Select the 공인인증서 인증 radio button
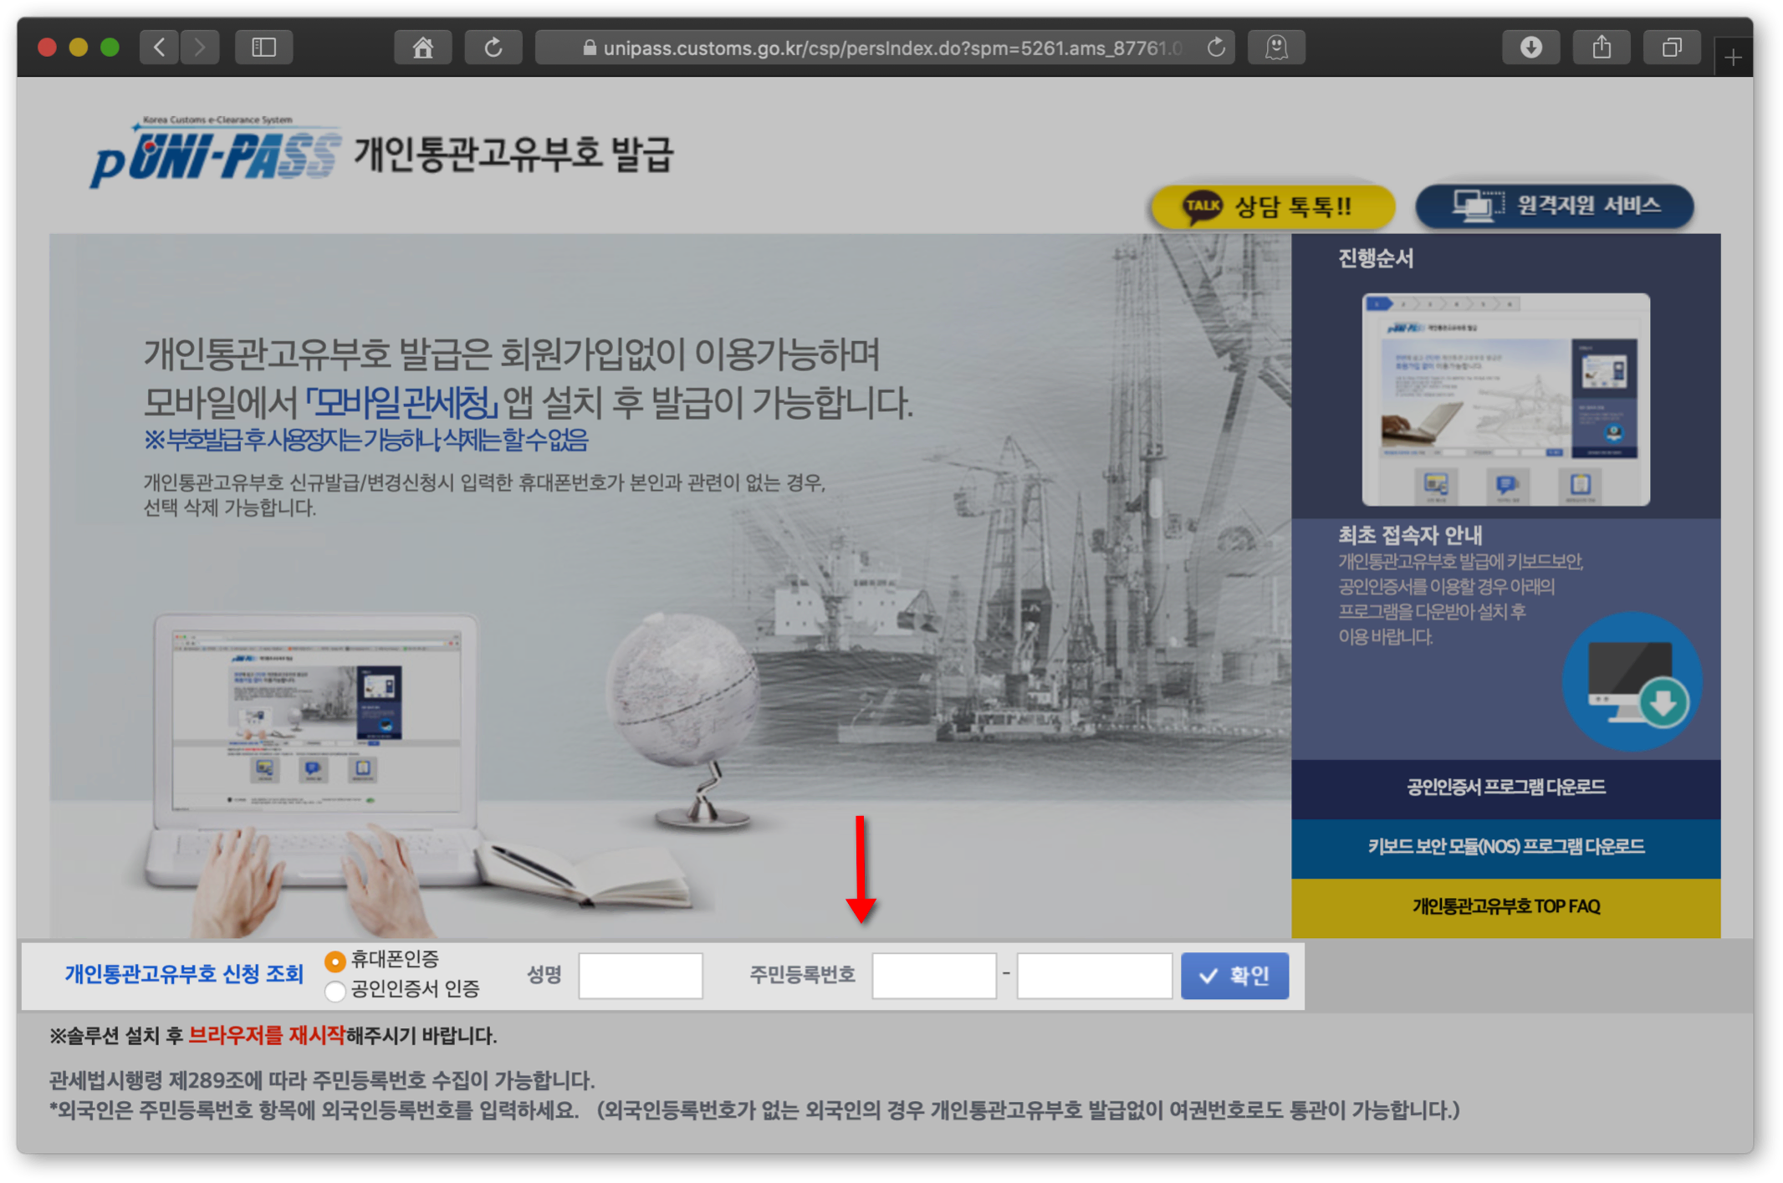 [335, 991]
